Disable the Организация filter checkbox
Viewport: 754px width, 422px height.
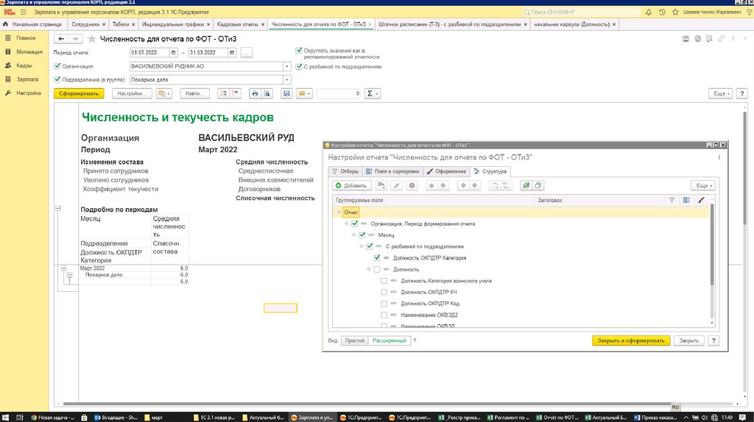click(x=57, y=66)
